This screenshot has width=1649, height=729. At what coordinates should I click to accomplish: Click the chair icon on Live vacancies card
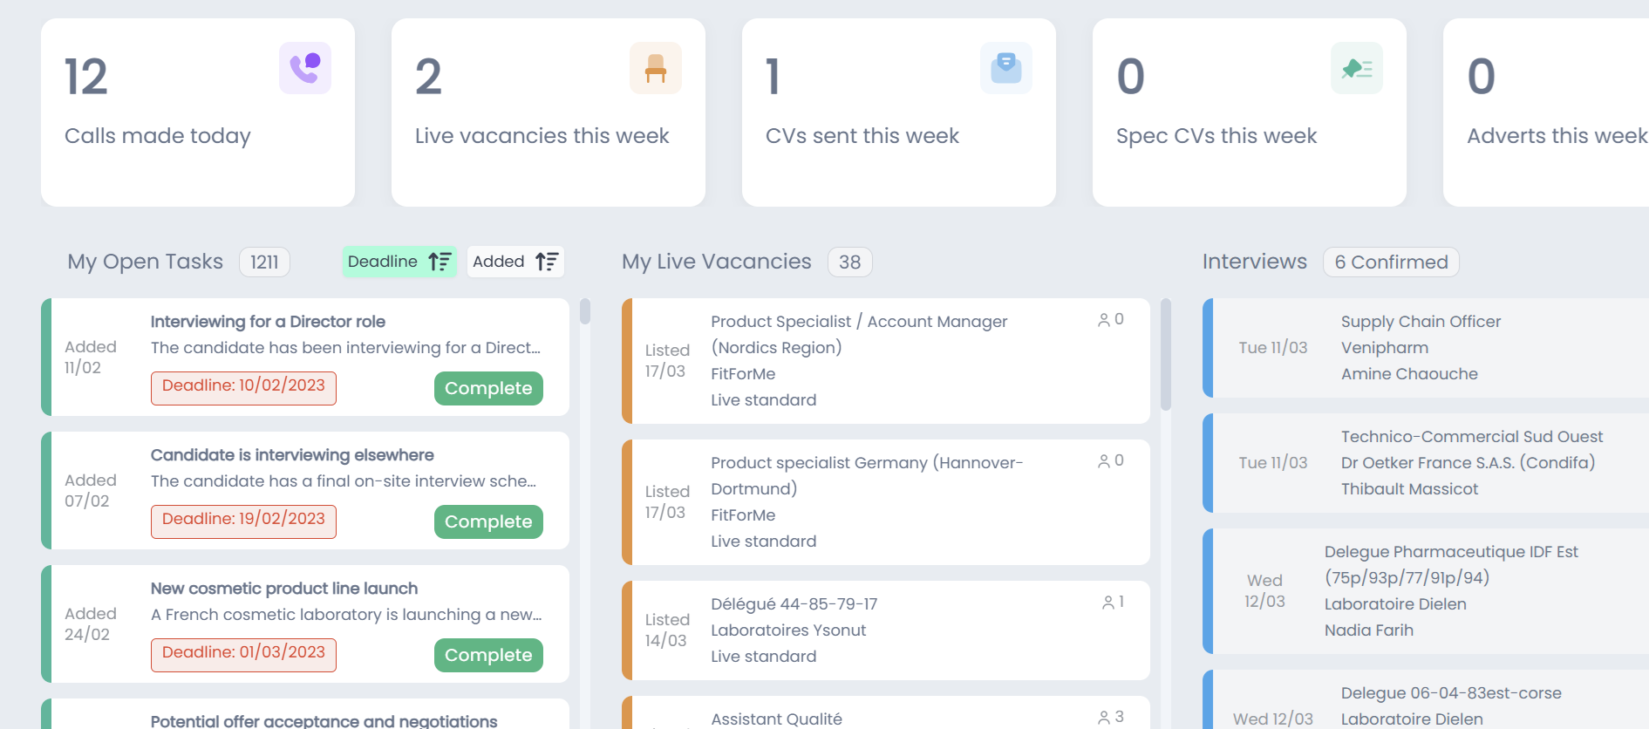[656, 68]
